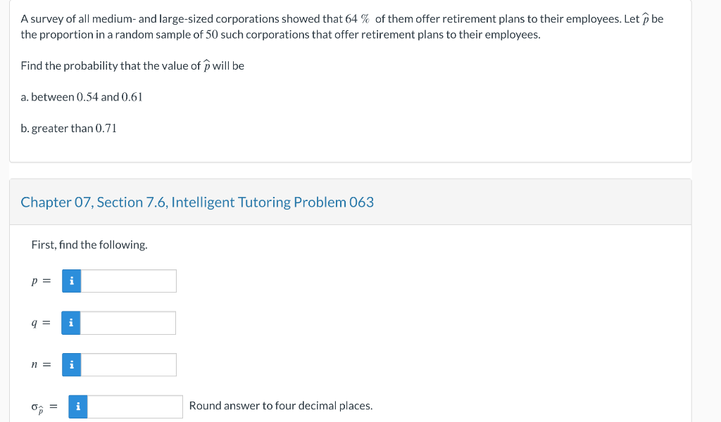721x422 pixels.
Task: Click part b 'greater than 0.71'
Action: (69, 128)
